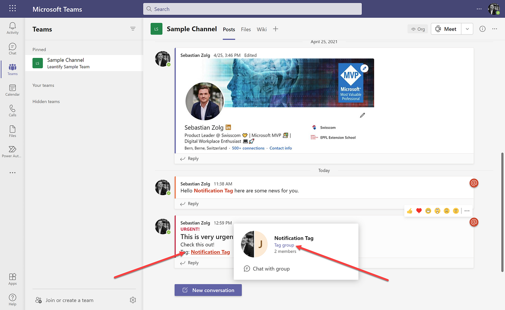505x310 pixels.
Task: Click the pencil icon on the MVP badge
Action: (364, 68)
